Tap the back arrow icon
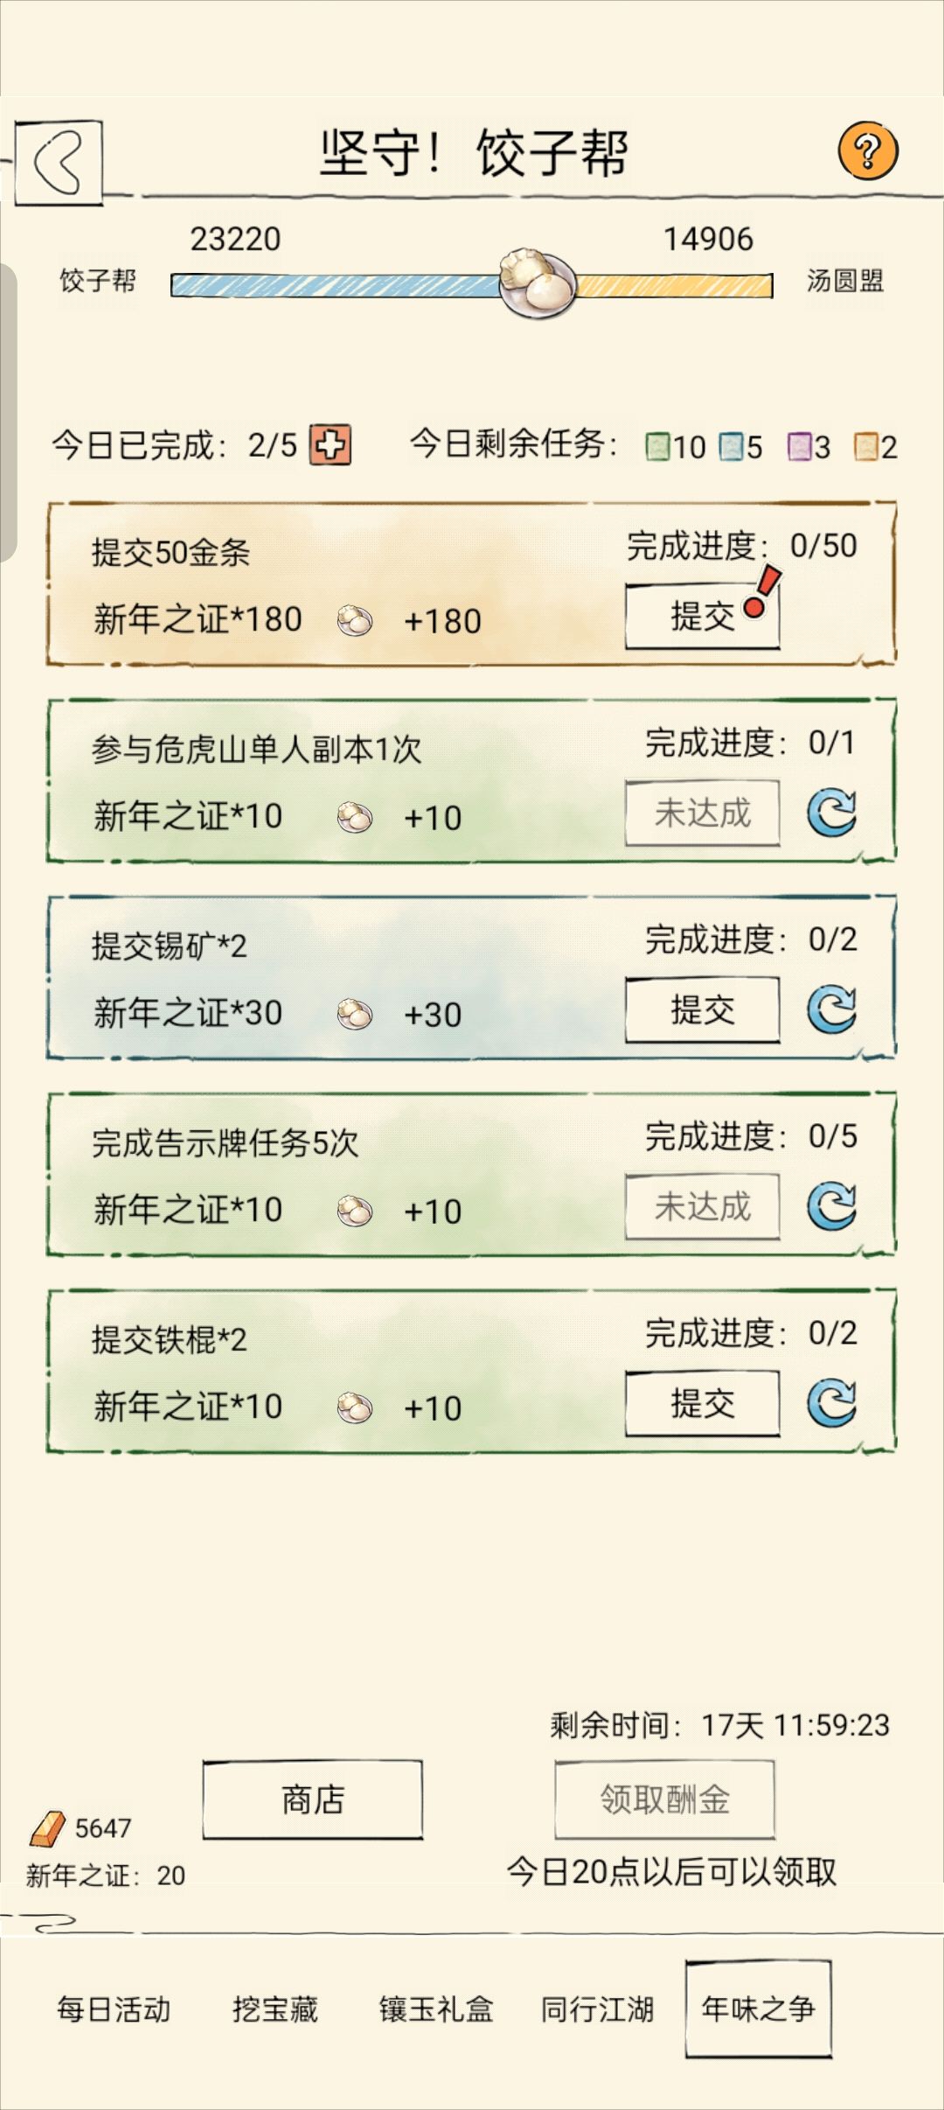This screenshot has height=2110, width=944. (59, 163)
